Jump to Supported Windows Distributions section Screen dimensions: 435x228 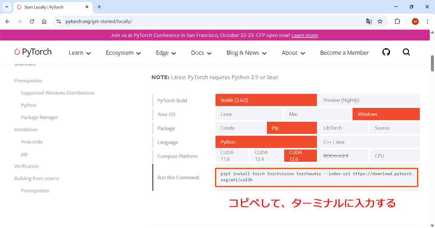tap(57, 93)
